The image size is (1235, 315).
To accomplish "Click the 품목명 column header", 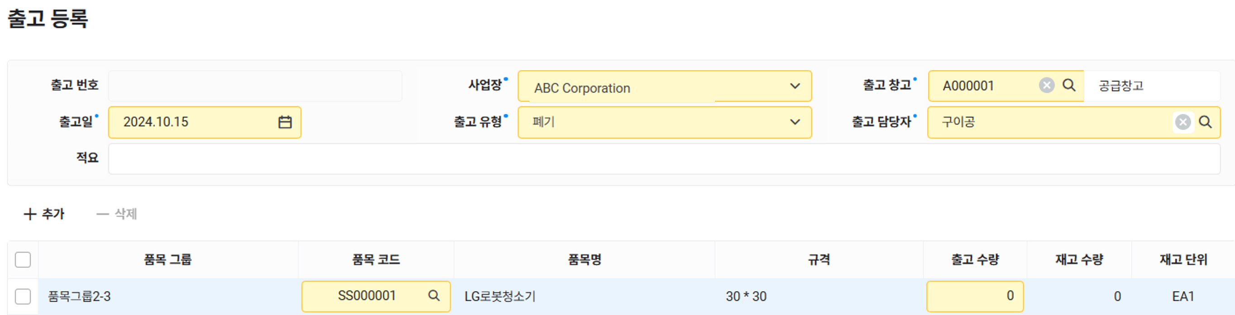I will [584, 260].
